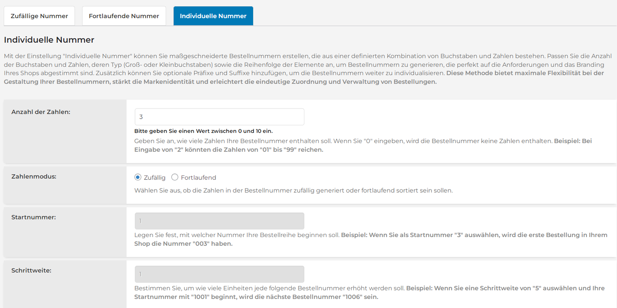Open the Fortlaufende Nummer tab
Image resolution: width=617 pixels, height=308 pixels.
pyautogui.click(x=124, y=16)
